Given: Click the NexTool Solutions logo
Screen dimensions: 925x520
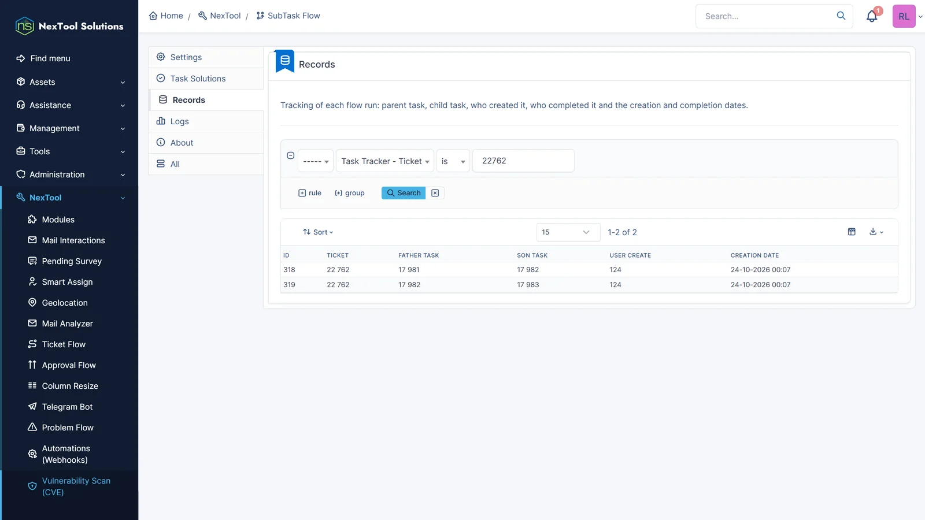Looking at the screenshot, I should (69, 26).
